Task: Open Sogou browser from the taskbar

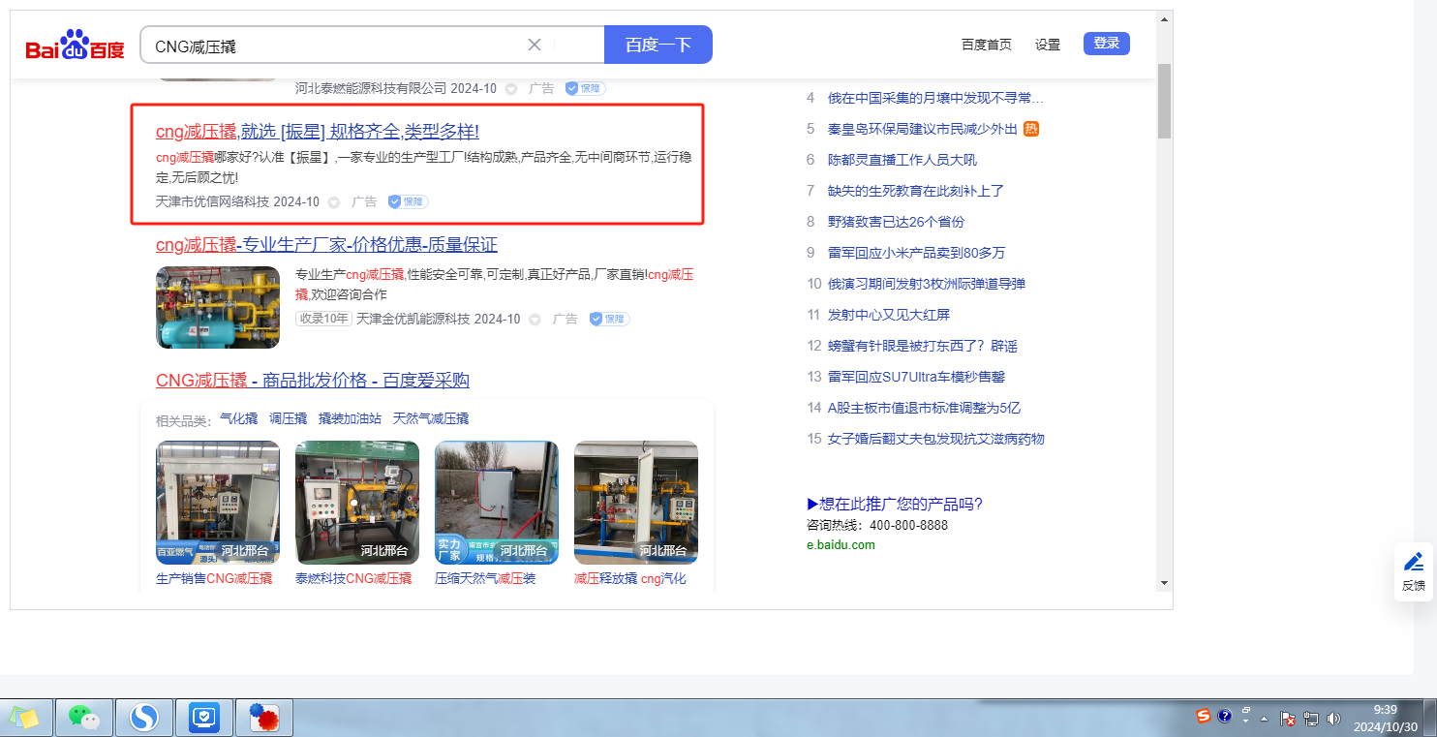Action: pos(144,718)
